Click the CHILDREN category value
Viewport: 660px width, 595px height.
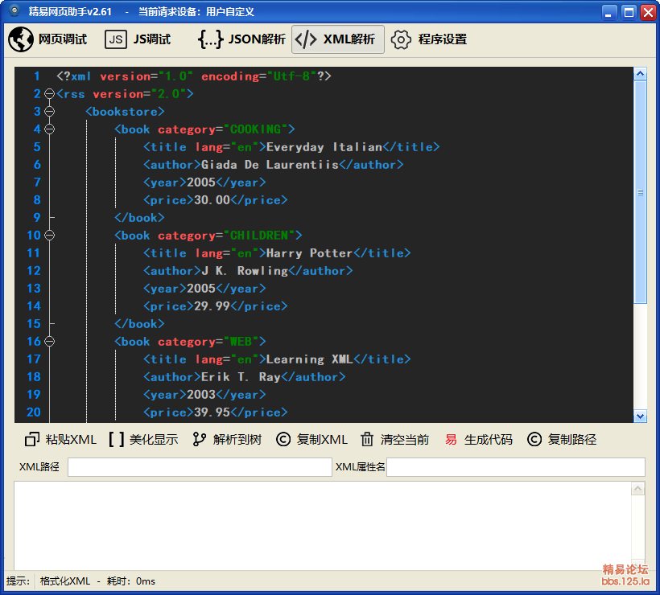point(259,235)
